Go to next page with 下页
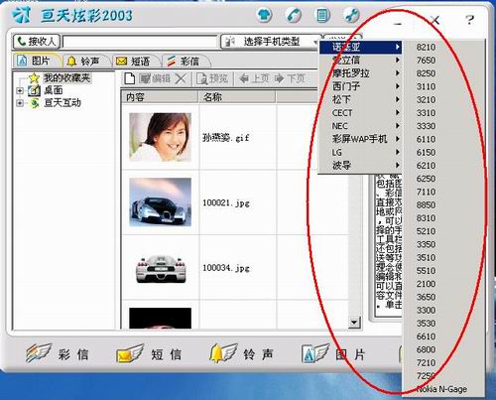 pos(290,78)
